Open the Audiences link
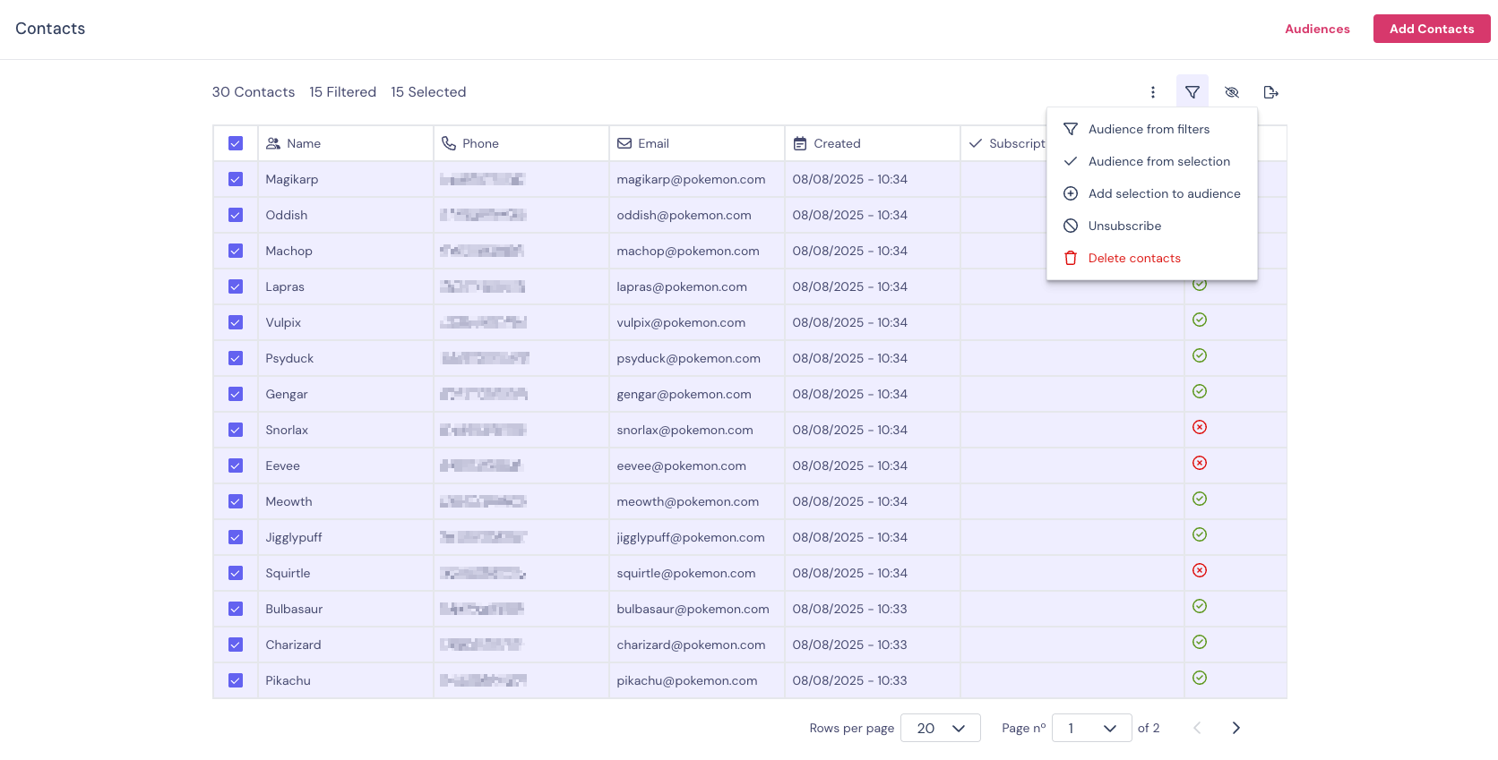Viewport: 1498px width, 760px height. [x=1317, y=29]
